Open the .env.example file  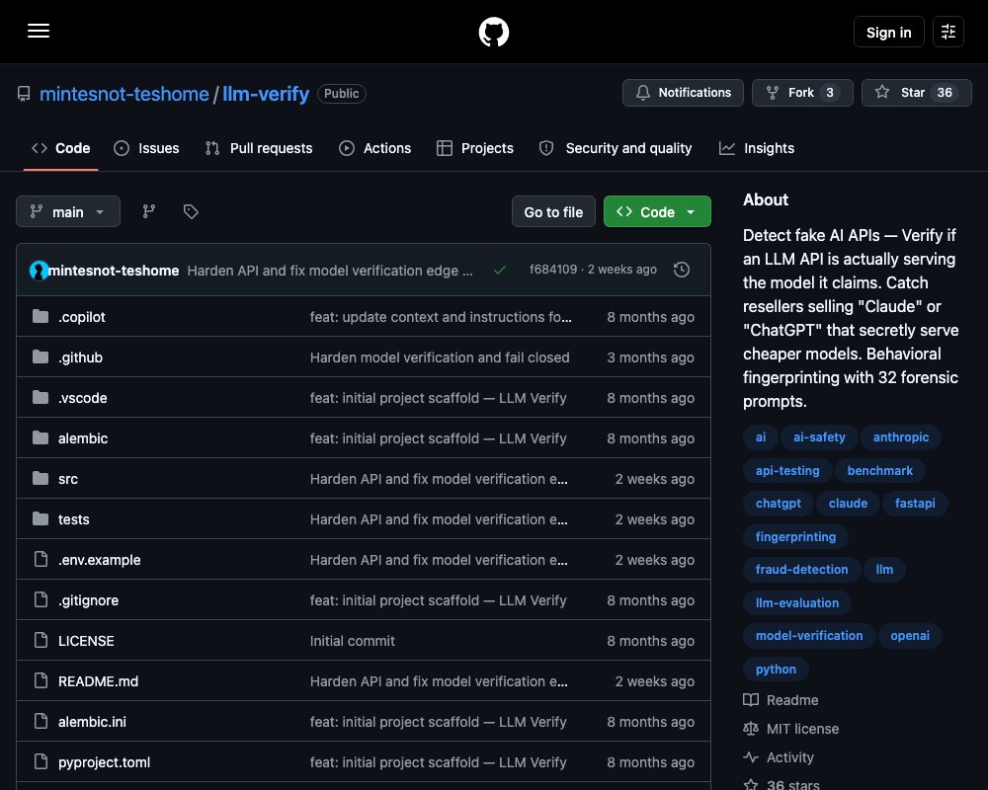(100, 560)
